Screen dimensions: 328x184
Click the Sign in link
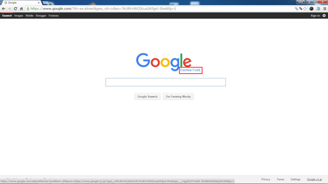click(315, 16)
